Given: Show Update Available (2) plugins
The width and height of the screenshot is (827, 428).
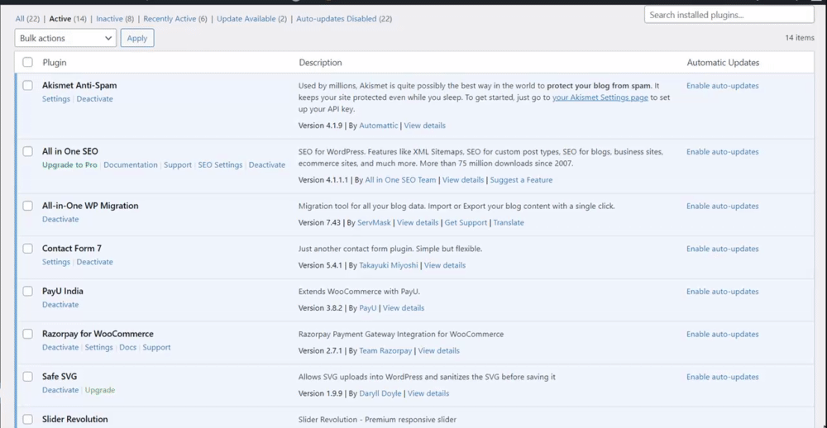Looking at the screenshot, I should click(251, 19).
